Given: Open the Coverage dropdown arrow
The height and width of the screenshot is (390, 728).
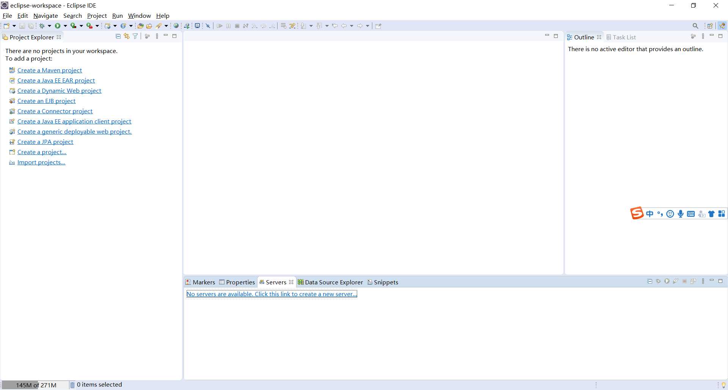Looking at the screenshot, I should tap(81, 26).
